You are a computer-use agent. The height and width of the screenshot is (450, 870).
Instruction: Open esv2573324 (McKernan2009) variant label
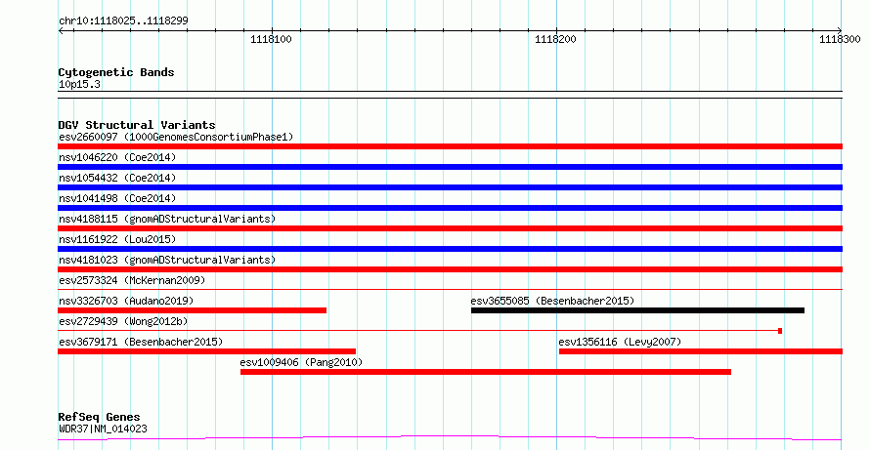point(132,280)
